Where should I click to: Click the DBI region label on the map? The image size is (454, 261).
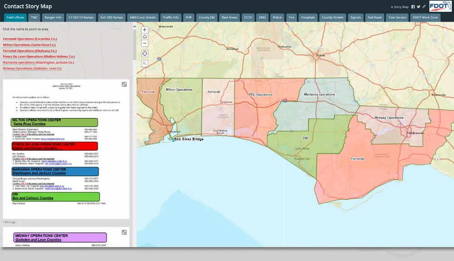point(305,138)
